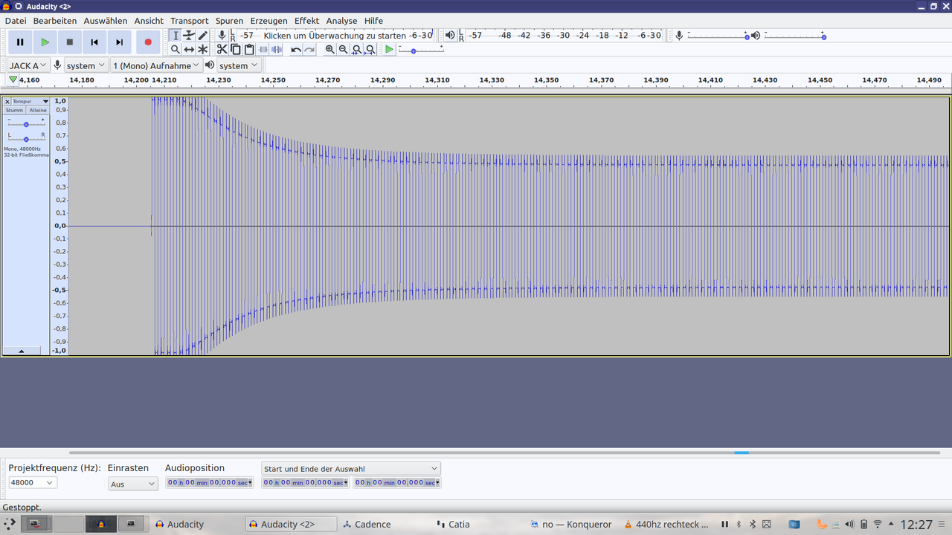This screenshot has width=952, height=535.
Task: Fit selection to window width
Action: click(356, 49)
